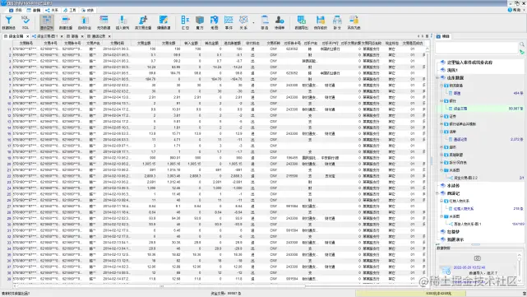
Task: Close the 资金交易 data tab
Action: click(x=28, y=36)
